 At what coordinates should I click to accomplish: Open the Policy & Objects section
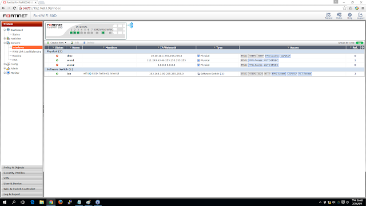[x=22, y=168]
